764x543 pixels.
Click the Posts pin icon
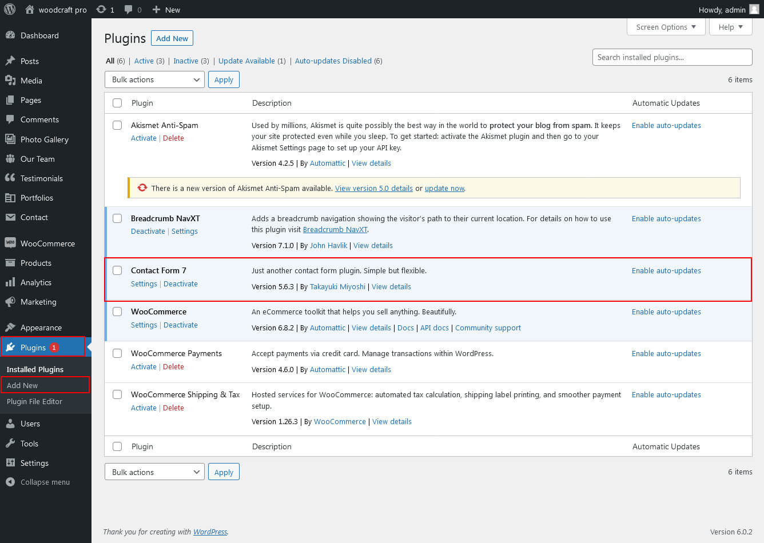10,61
